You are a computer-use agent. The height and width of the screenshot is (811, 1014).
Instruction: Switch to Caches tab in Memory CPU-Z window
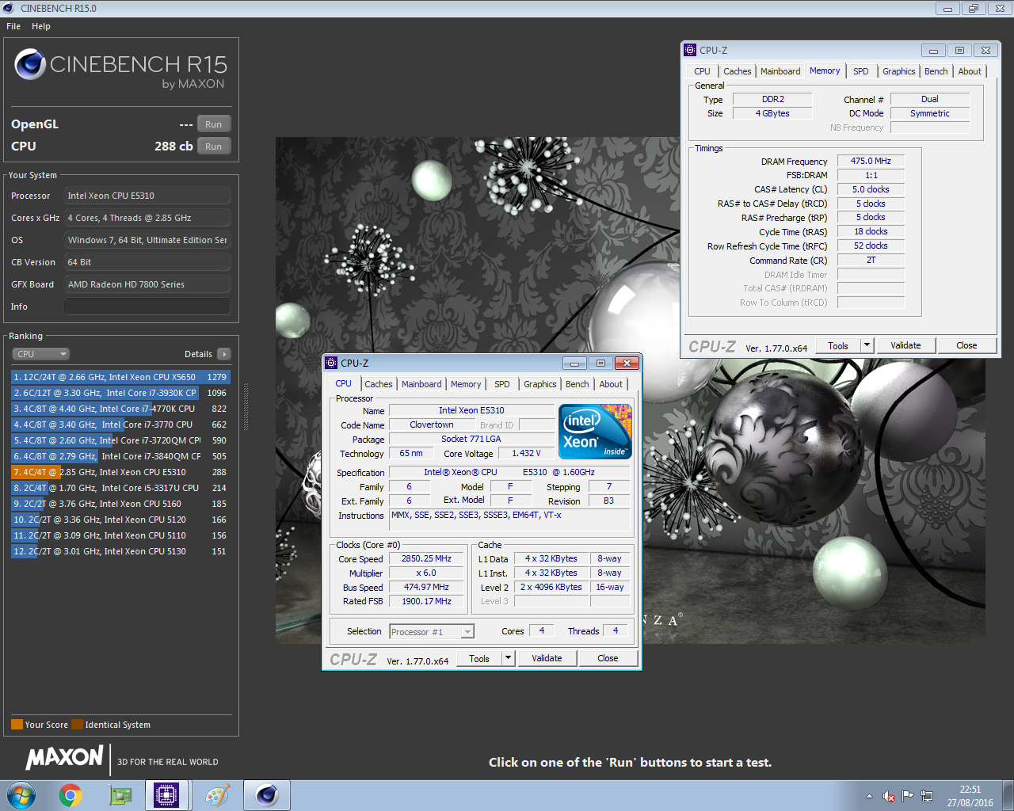(738, 71)
